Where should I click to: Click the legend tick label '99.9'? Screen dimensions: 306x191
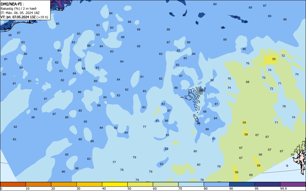pos(283,189)
